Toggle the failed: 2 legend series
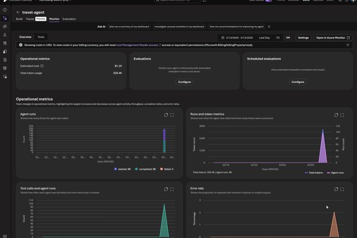Viewport: 357px width, 238px height. pos(167,169)
